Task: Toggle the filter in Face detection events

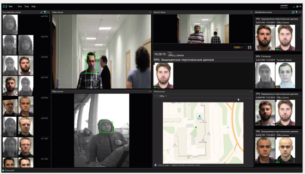Action: pos(45,12)
